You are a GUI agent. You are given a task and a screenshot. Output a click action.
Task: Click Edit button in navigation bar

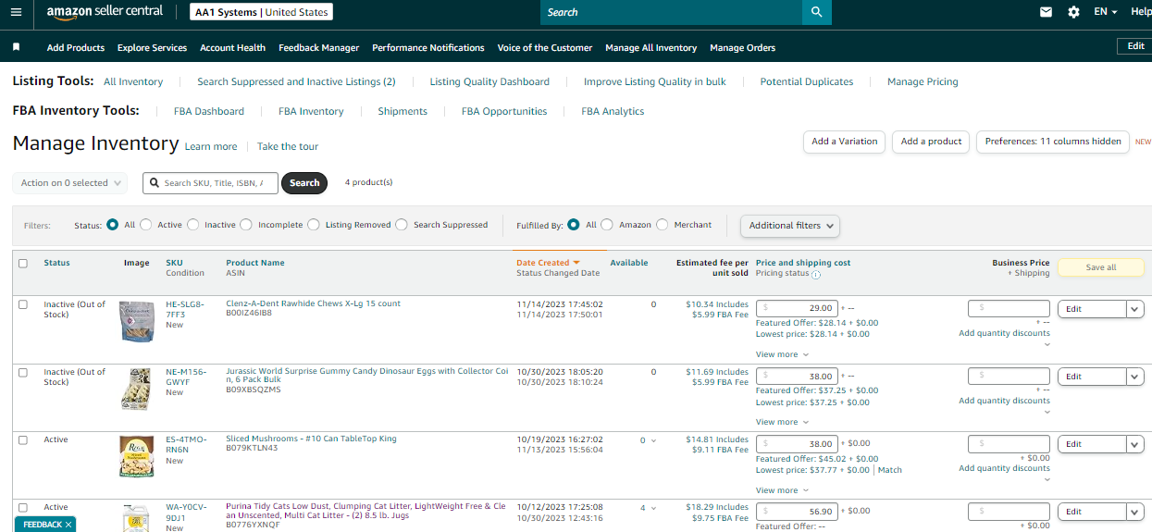coord(1135,46)
